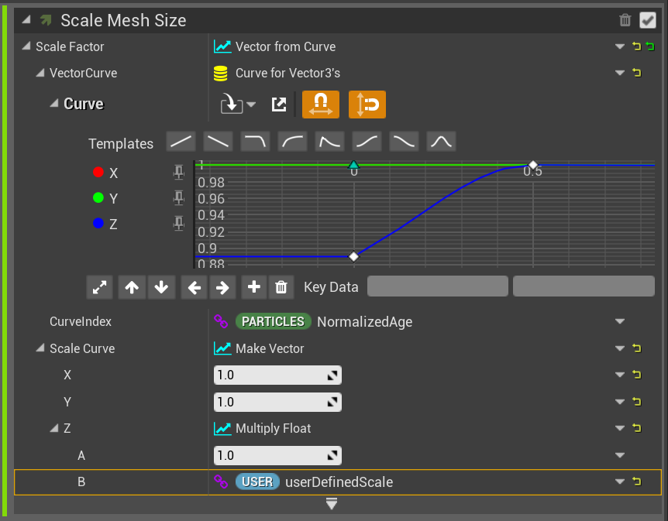Click the left arrow key navigation button
668x521 pixels.
[x=194, y=287]
